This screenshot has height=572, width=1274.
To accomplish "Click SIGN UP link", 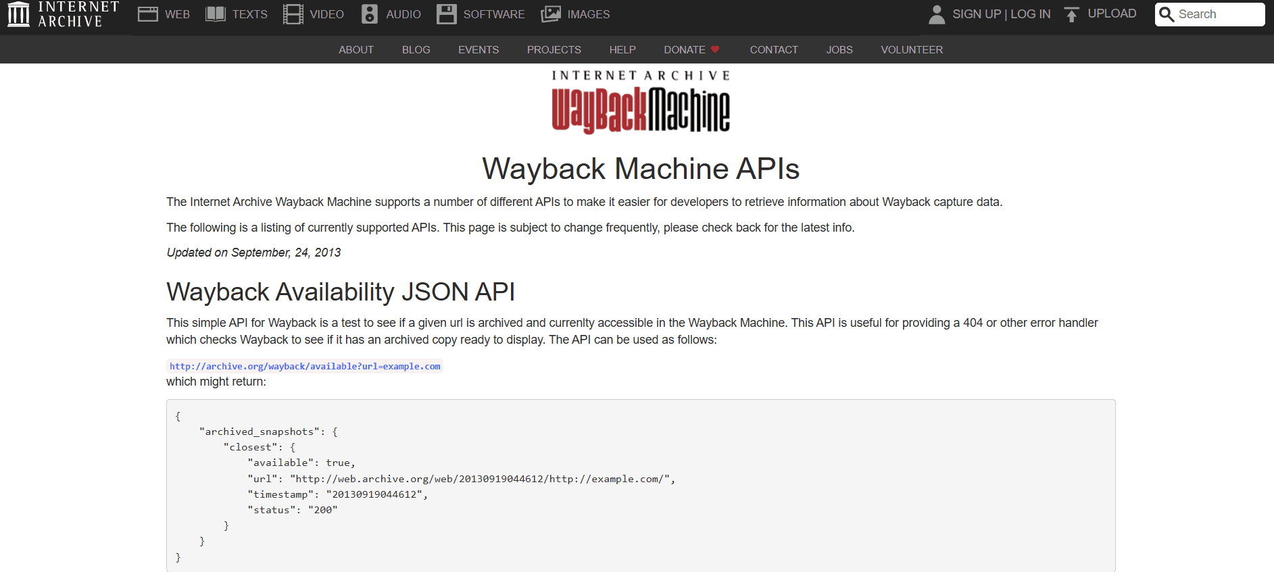I will 977,14.
